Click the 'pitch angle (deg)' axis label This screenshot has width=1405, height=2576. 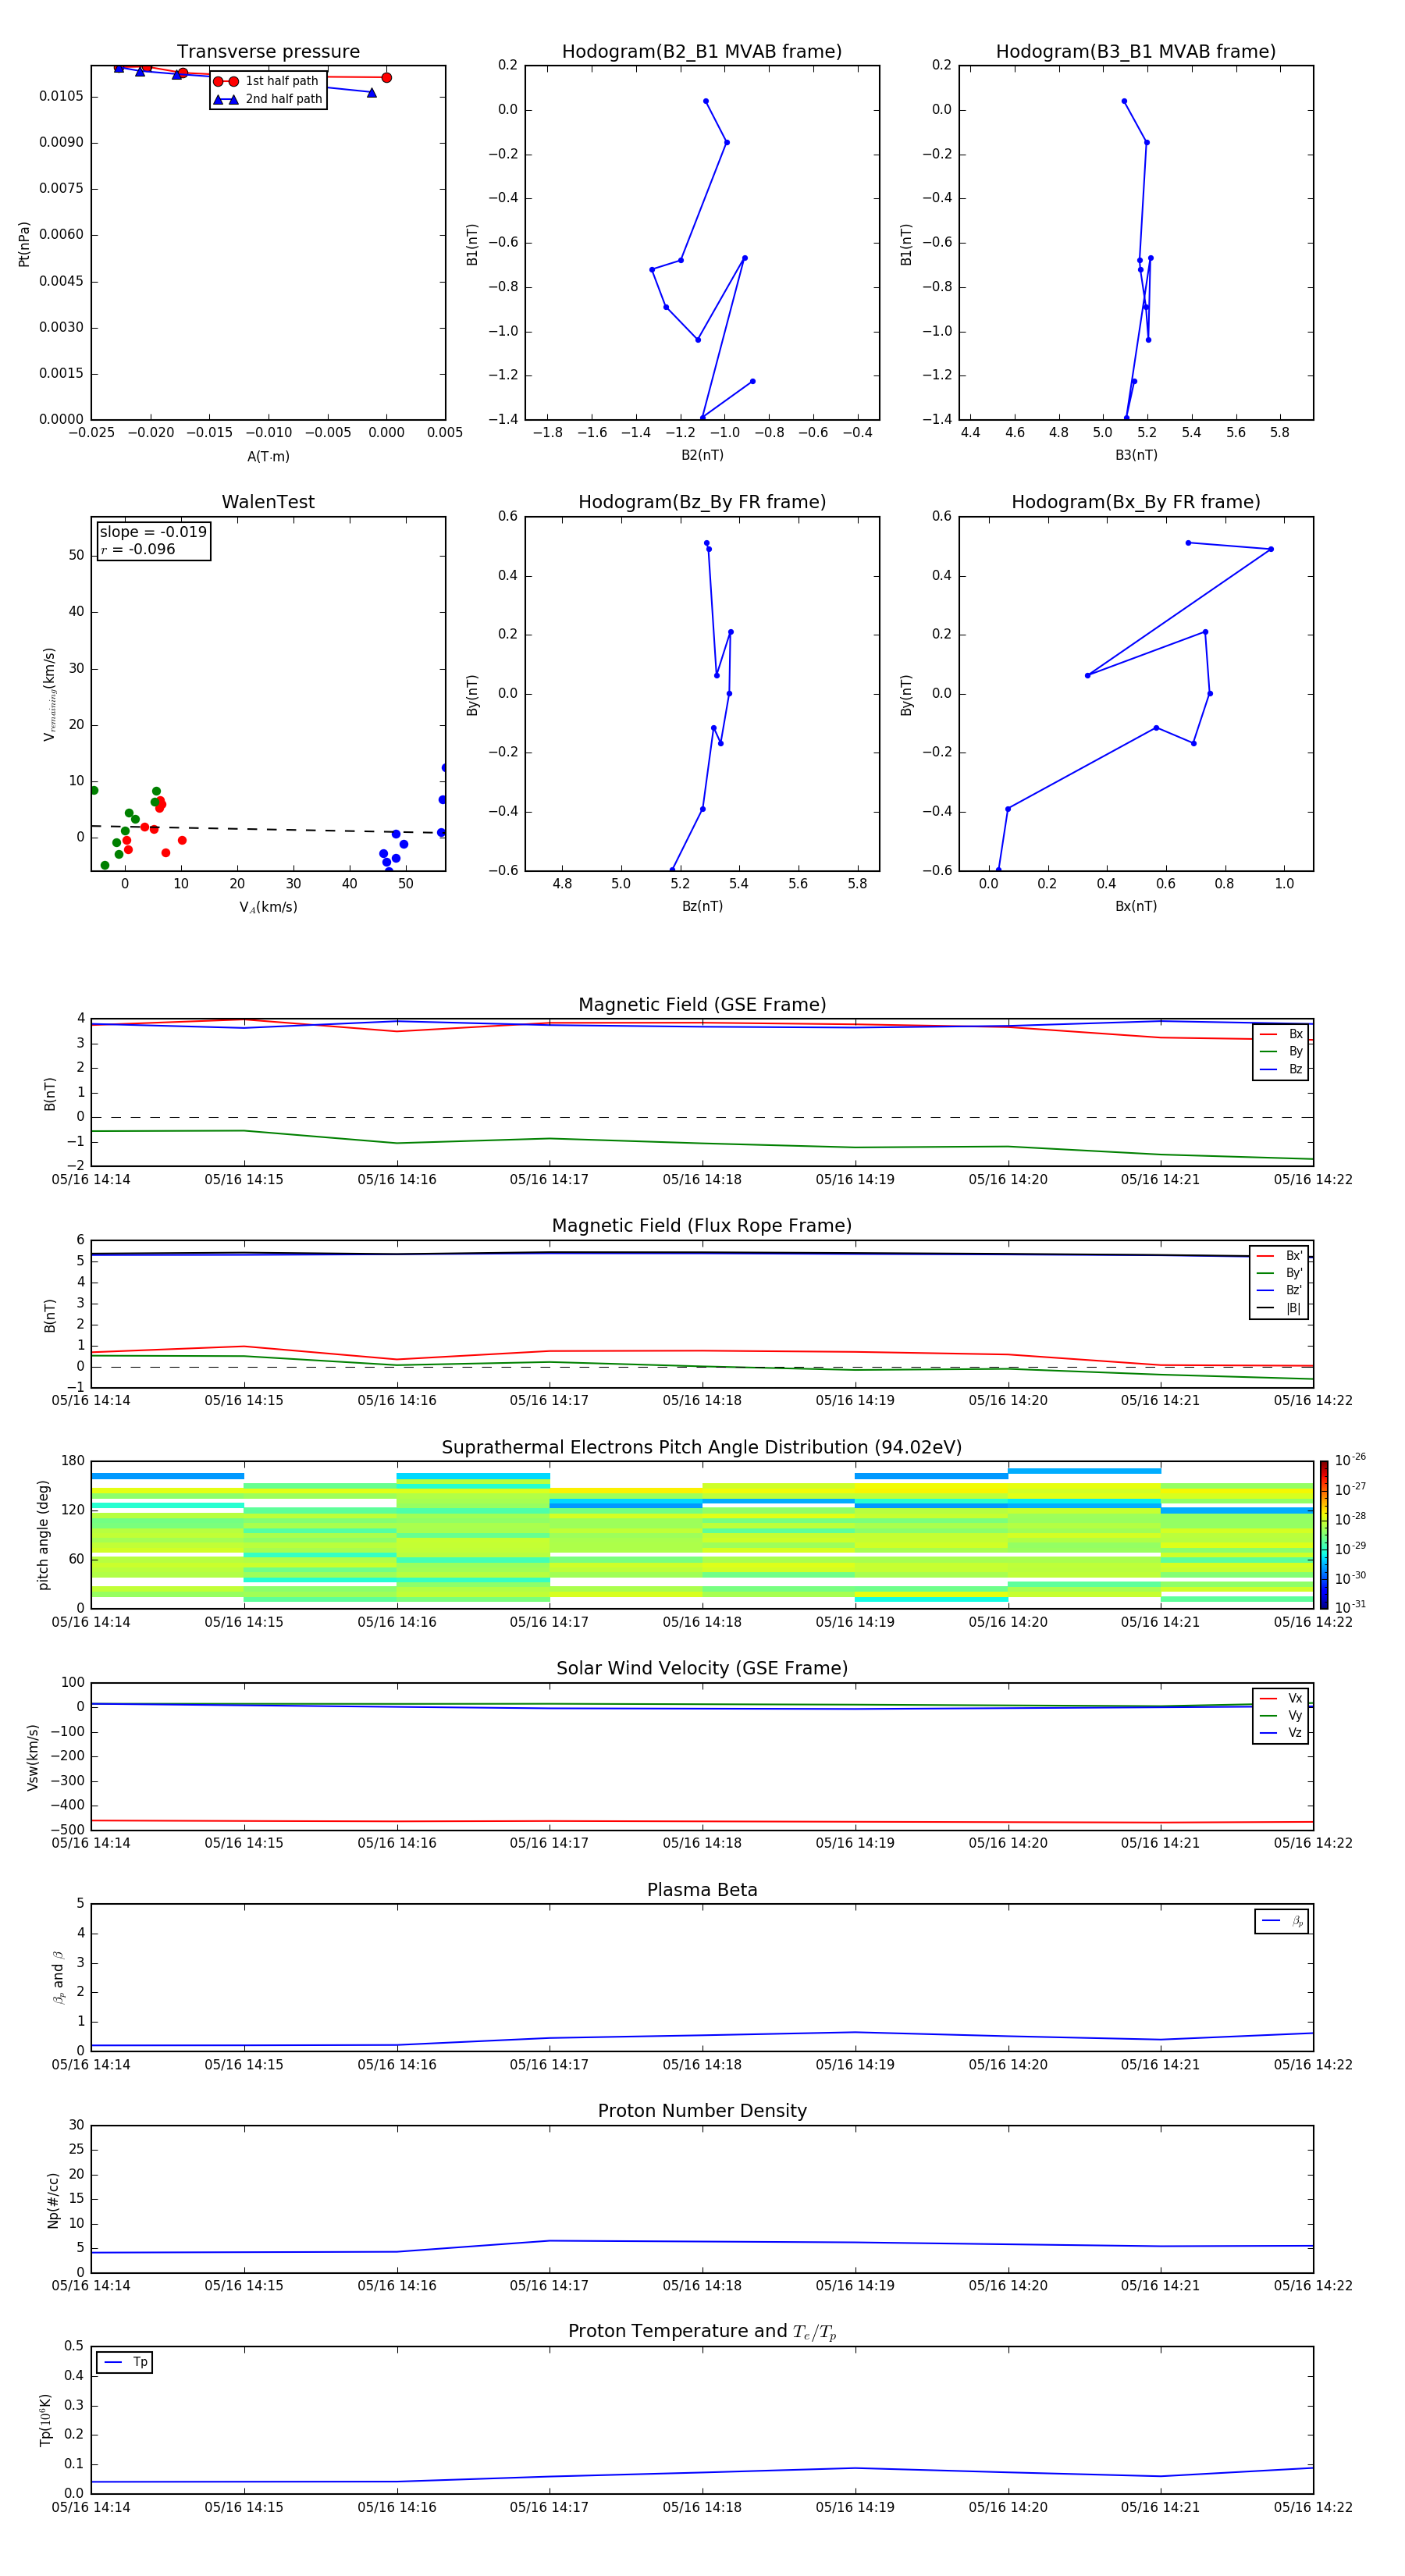pos(43,1535)
